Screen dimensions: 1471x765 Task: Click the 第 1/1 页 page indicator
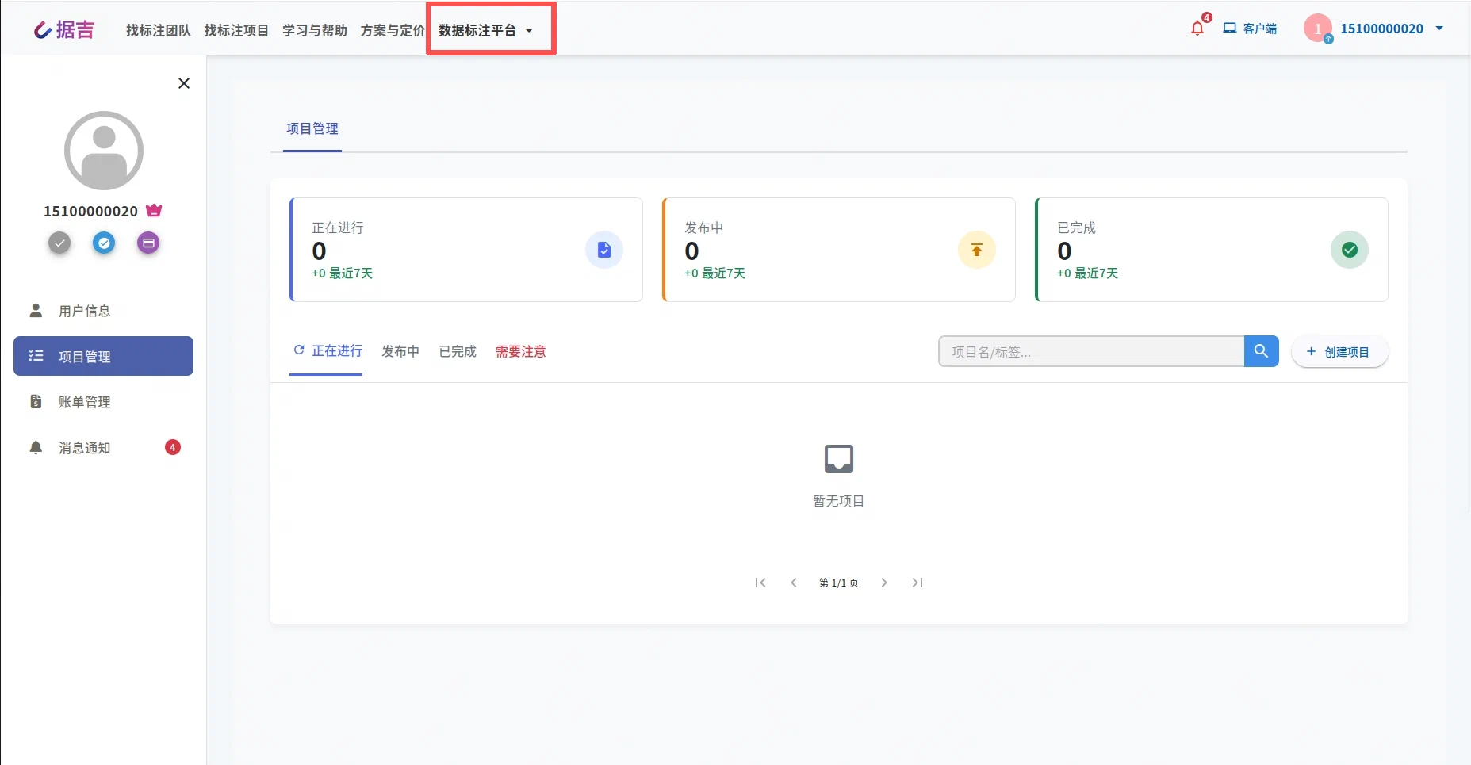[839, 583]
